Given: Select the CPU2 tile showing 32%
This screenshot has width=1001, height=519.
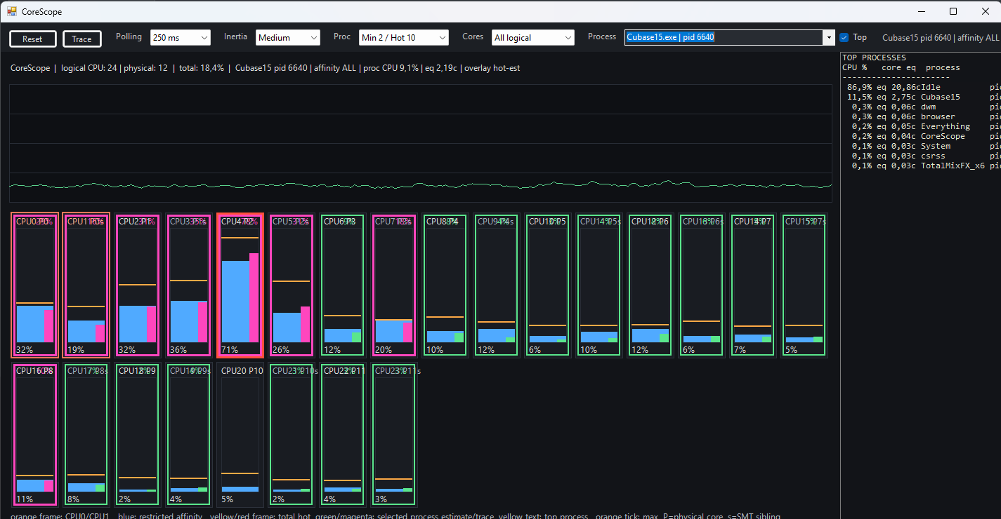Looking at the screenshot, I should tap(138, 285).
